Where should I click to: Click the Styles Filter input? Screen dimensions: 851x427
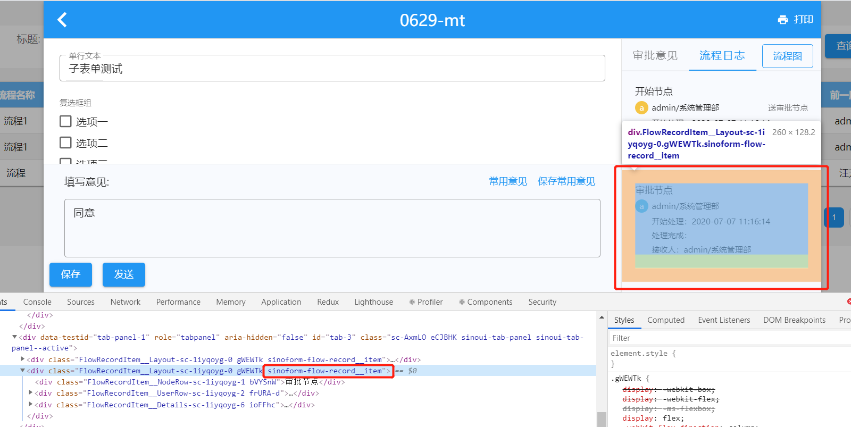click(x=729, y=338)
